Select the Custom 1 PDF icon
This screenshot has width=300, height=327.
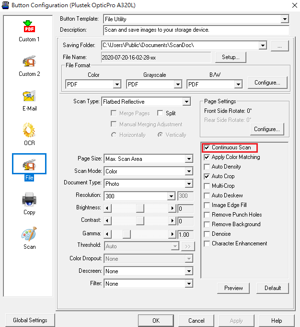29,26
